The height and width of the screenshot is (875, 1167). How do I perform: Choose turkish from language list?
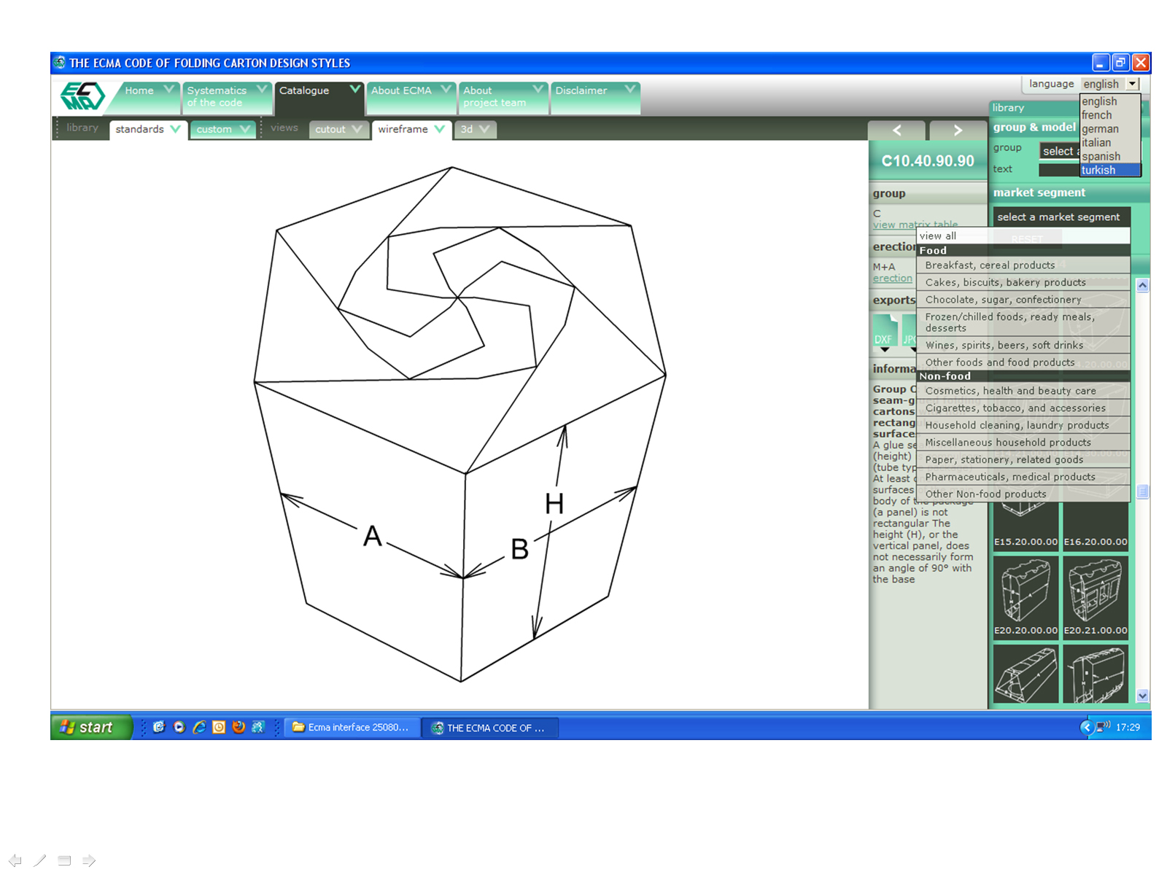tap(1098, 170)
